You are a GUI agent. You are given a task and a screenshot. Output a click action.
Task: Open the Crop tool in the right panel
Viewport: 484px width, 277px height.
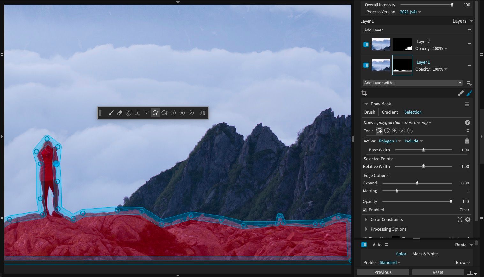[364, 93]
